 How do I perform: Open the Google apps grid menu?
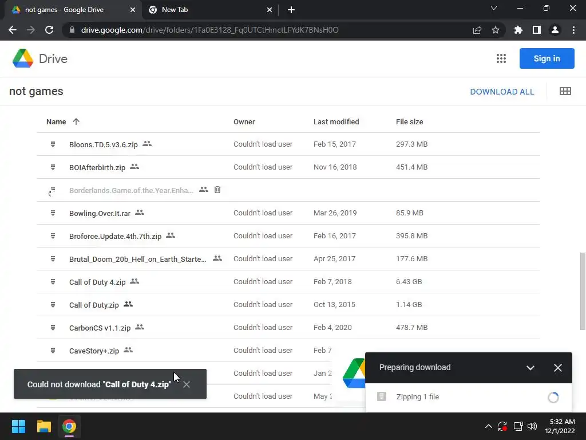point(501,58)
